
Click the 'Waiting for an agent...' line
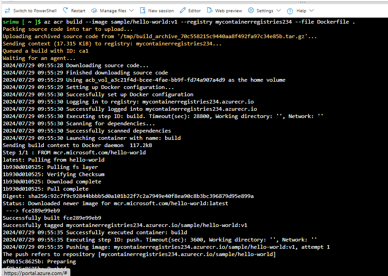click(x=39, y=58)
